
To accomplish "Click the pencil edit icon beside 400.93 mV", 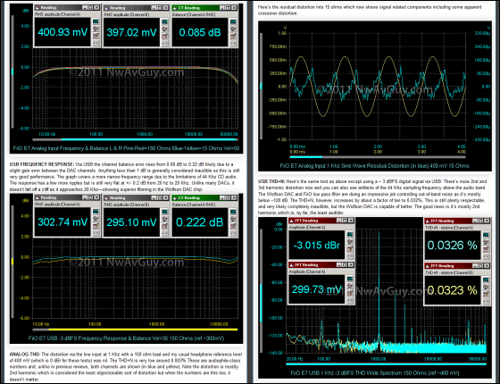I will tap(96, 36).
